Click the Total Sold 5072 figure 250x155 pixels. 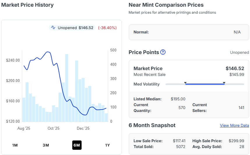coord(181,147)
